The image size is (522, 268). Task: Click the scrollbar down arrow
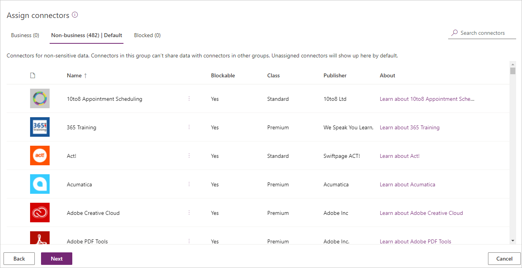tap(513, 241)
